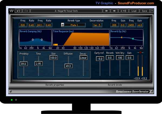
Task: Click the left screw on bottom bar
Action: [x=10, y=91]
